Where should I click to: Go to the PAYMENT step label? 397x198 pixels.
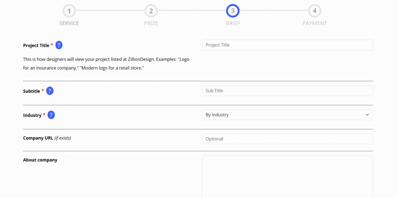click(x=315, y=23)
